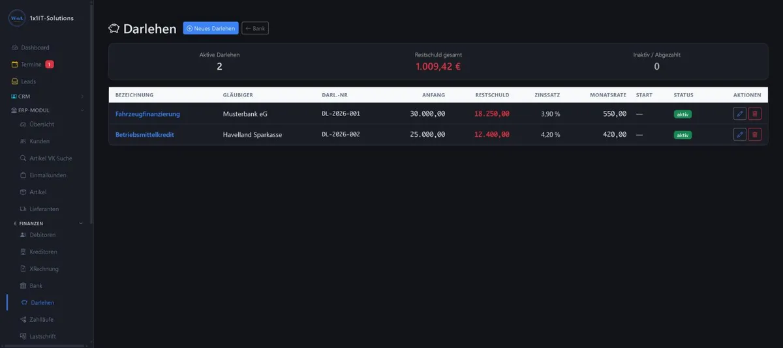
Task: Click the Lieferanten truck icon
Action: point(23,209)
